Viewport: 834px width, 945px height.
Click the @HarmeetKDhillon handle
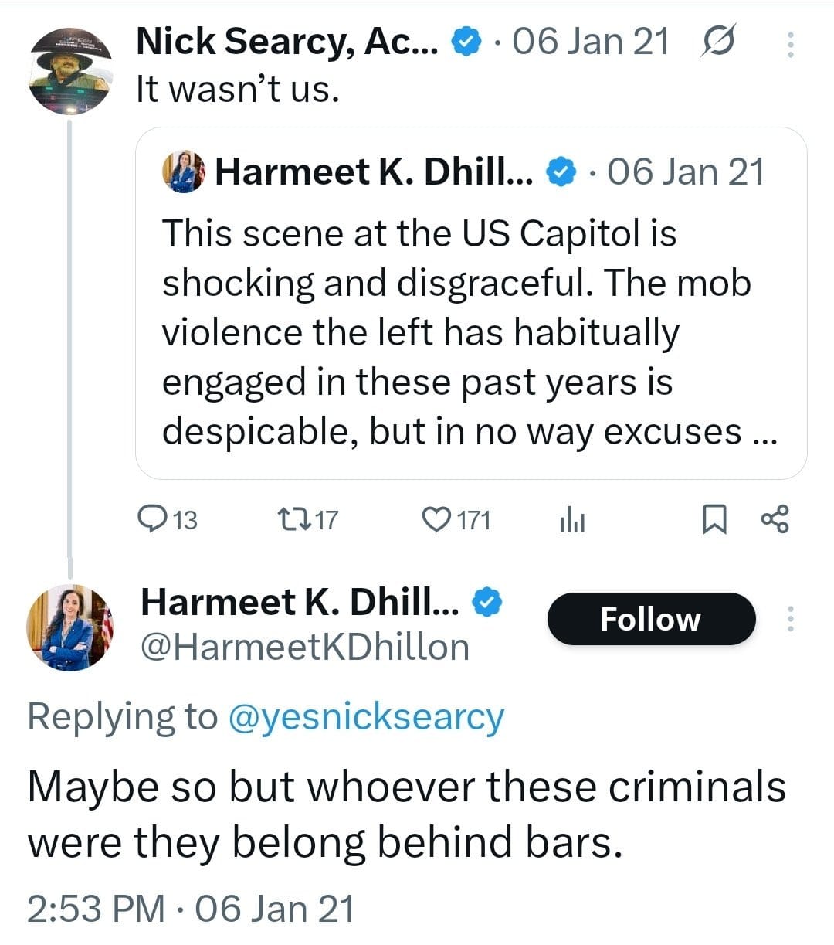point(304,647)
